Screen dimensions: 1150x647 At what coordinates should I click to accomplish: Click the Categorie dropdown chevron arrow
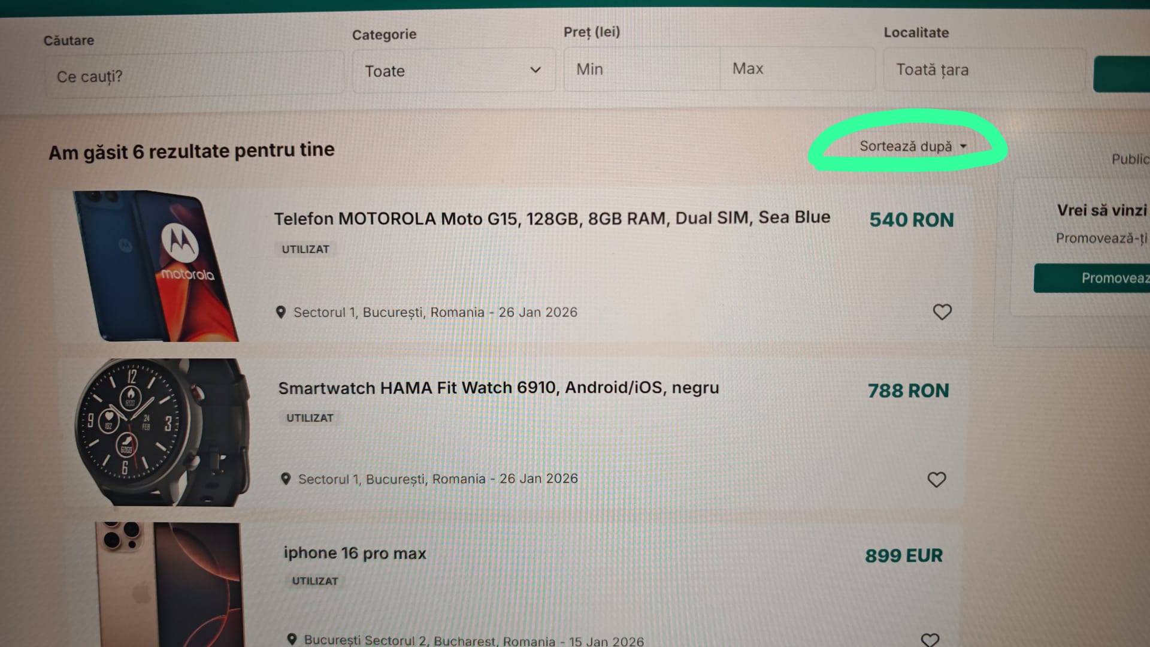tap(535, 70)
